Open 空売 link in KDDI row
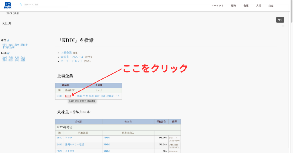293x153 pixels. click(85, 96)
